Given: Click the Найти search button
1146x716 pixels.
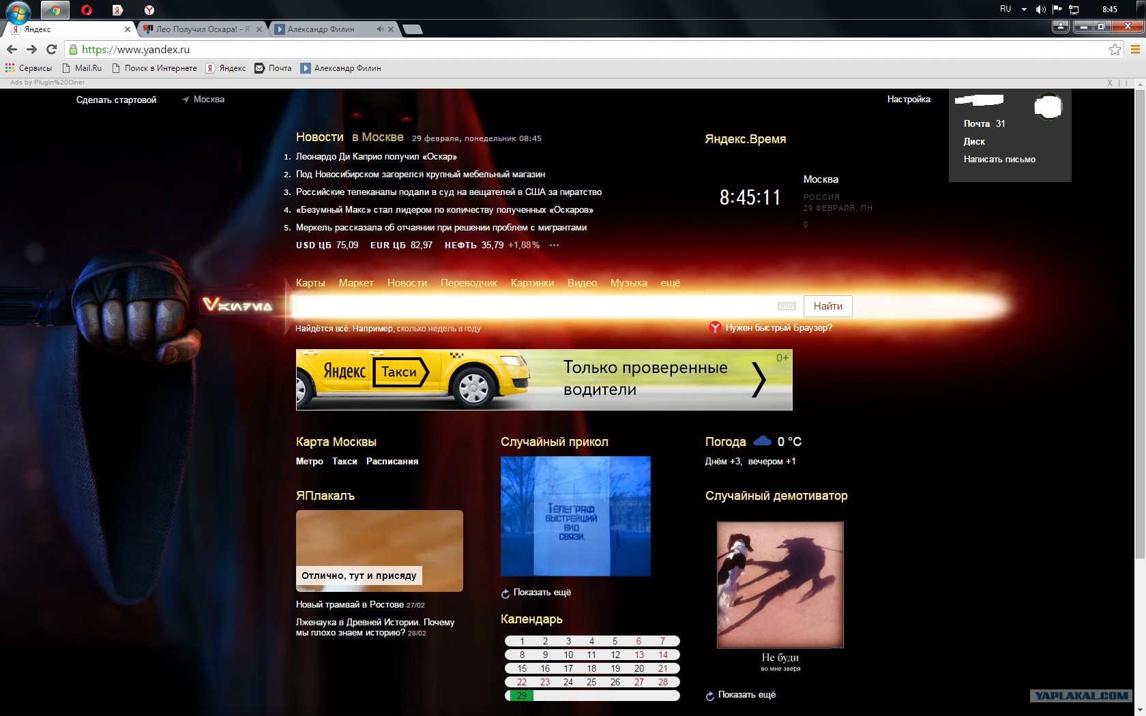Looking at the screenshot, I should [828, 306].
